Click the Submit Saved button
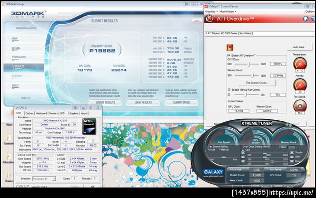 coord(181,102)
